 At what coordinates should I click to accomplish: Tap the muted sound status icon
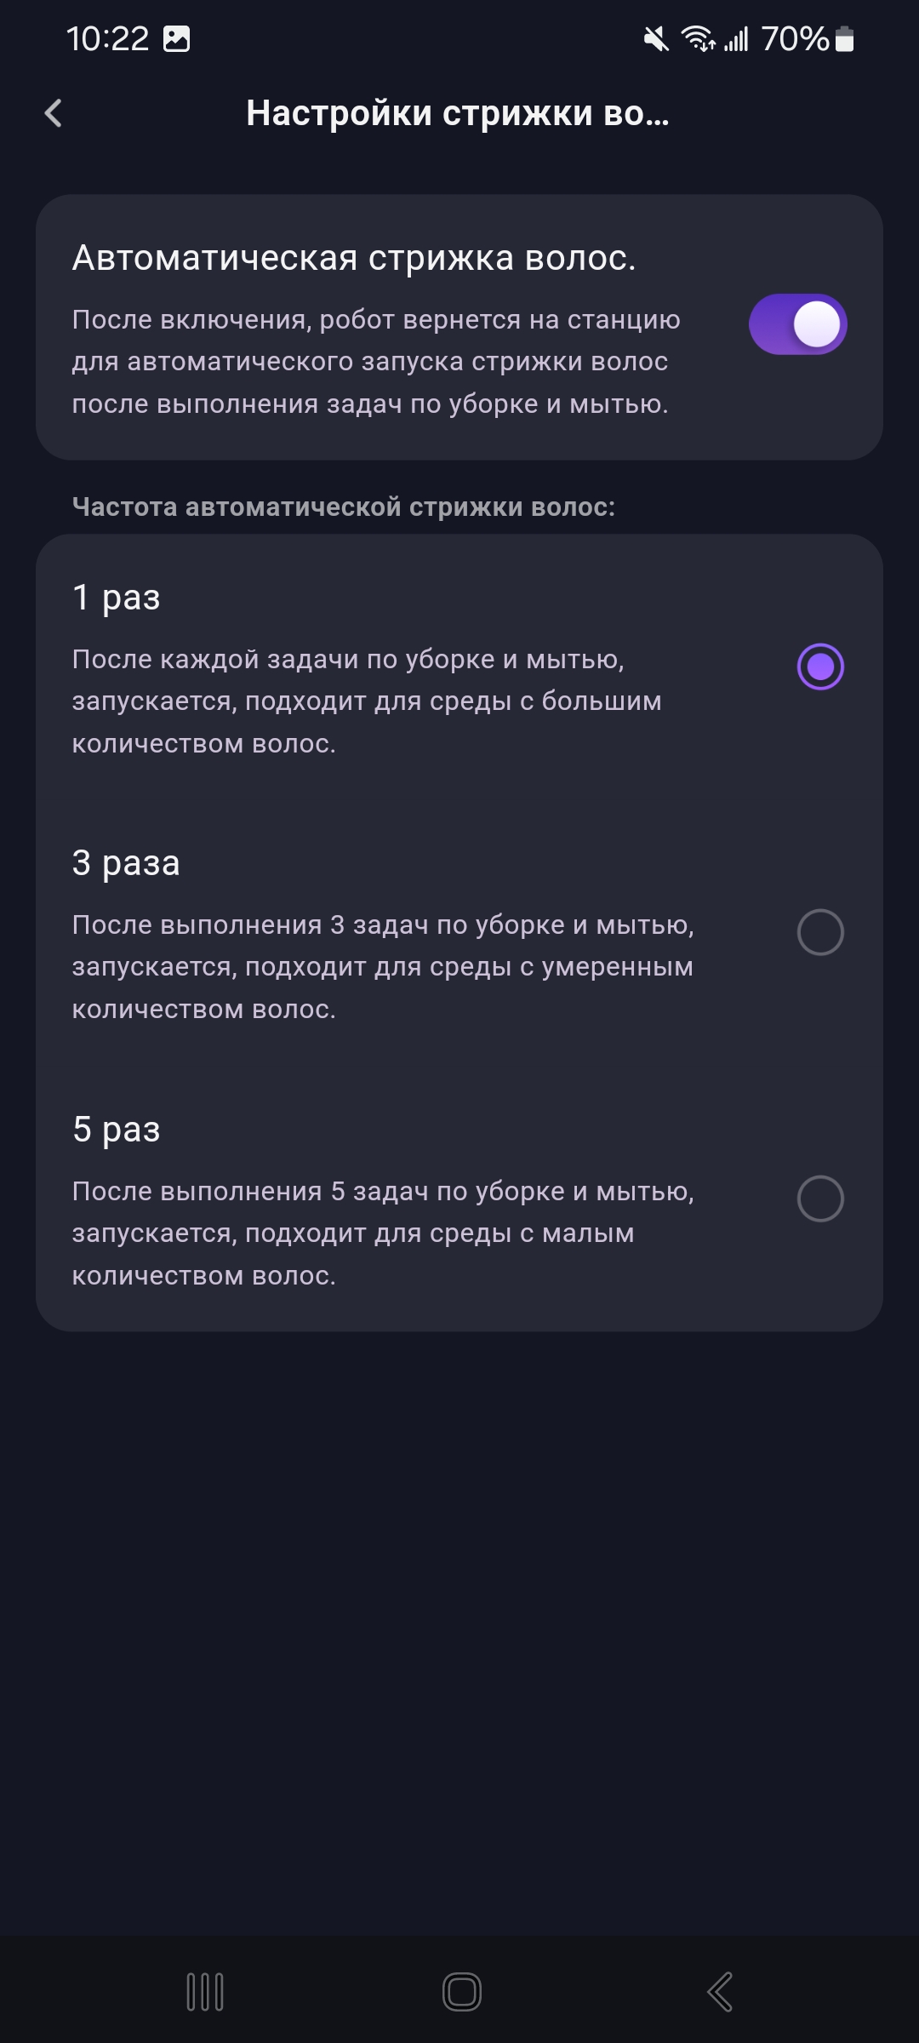656,39
